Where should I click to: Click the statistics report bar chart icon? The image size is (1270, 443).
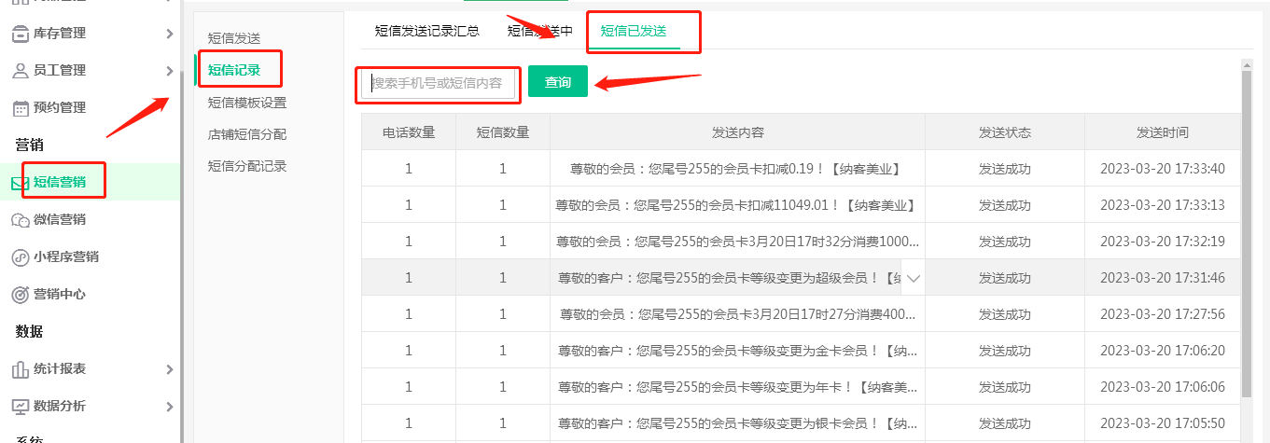click(20, 369)
